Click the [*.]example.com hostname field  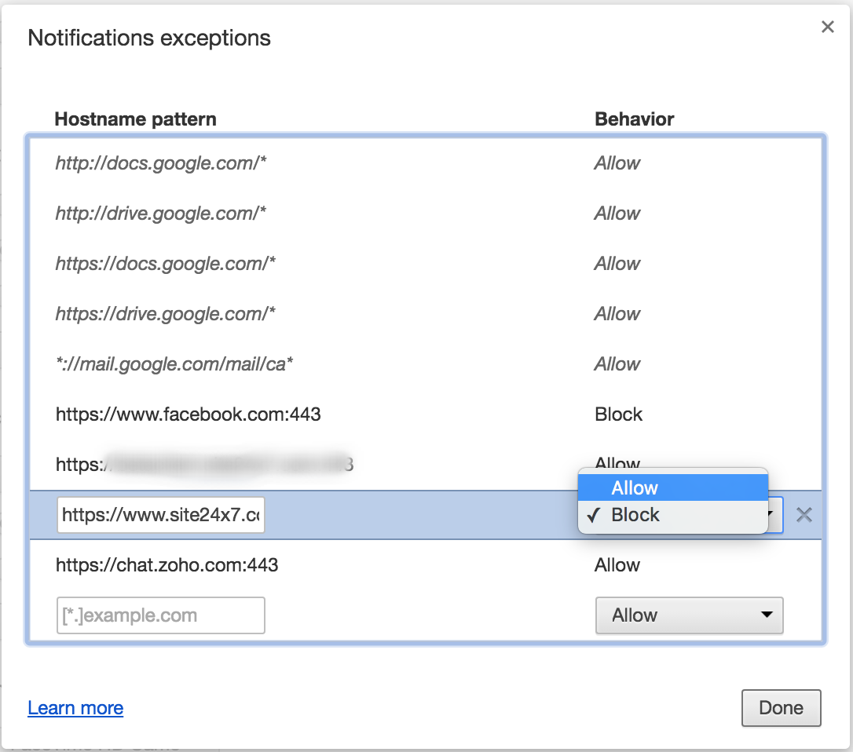coord(161,615)
